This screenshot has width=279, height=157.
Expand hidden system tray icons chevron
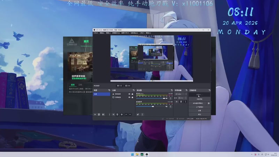(x=251, y=154)
